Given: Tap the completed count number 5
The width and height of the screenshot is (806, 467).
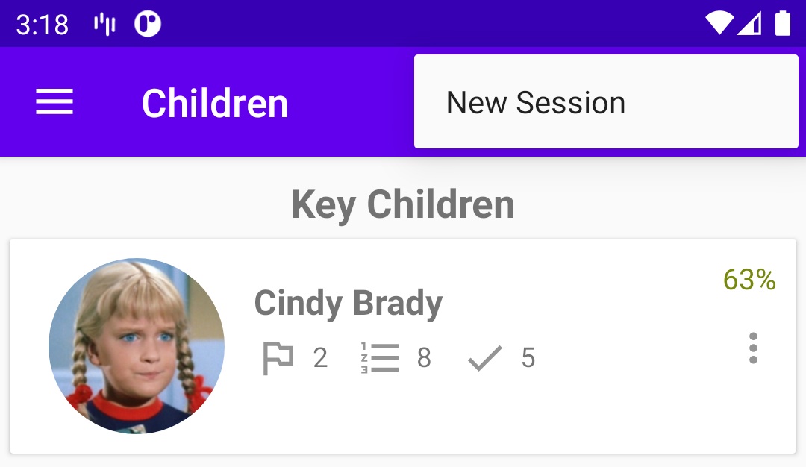Looking at the screenshot, I should click(x=528, y=359).
